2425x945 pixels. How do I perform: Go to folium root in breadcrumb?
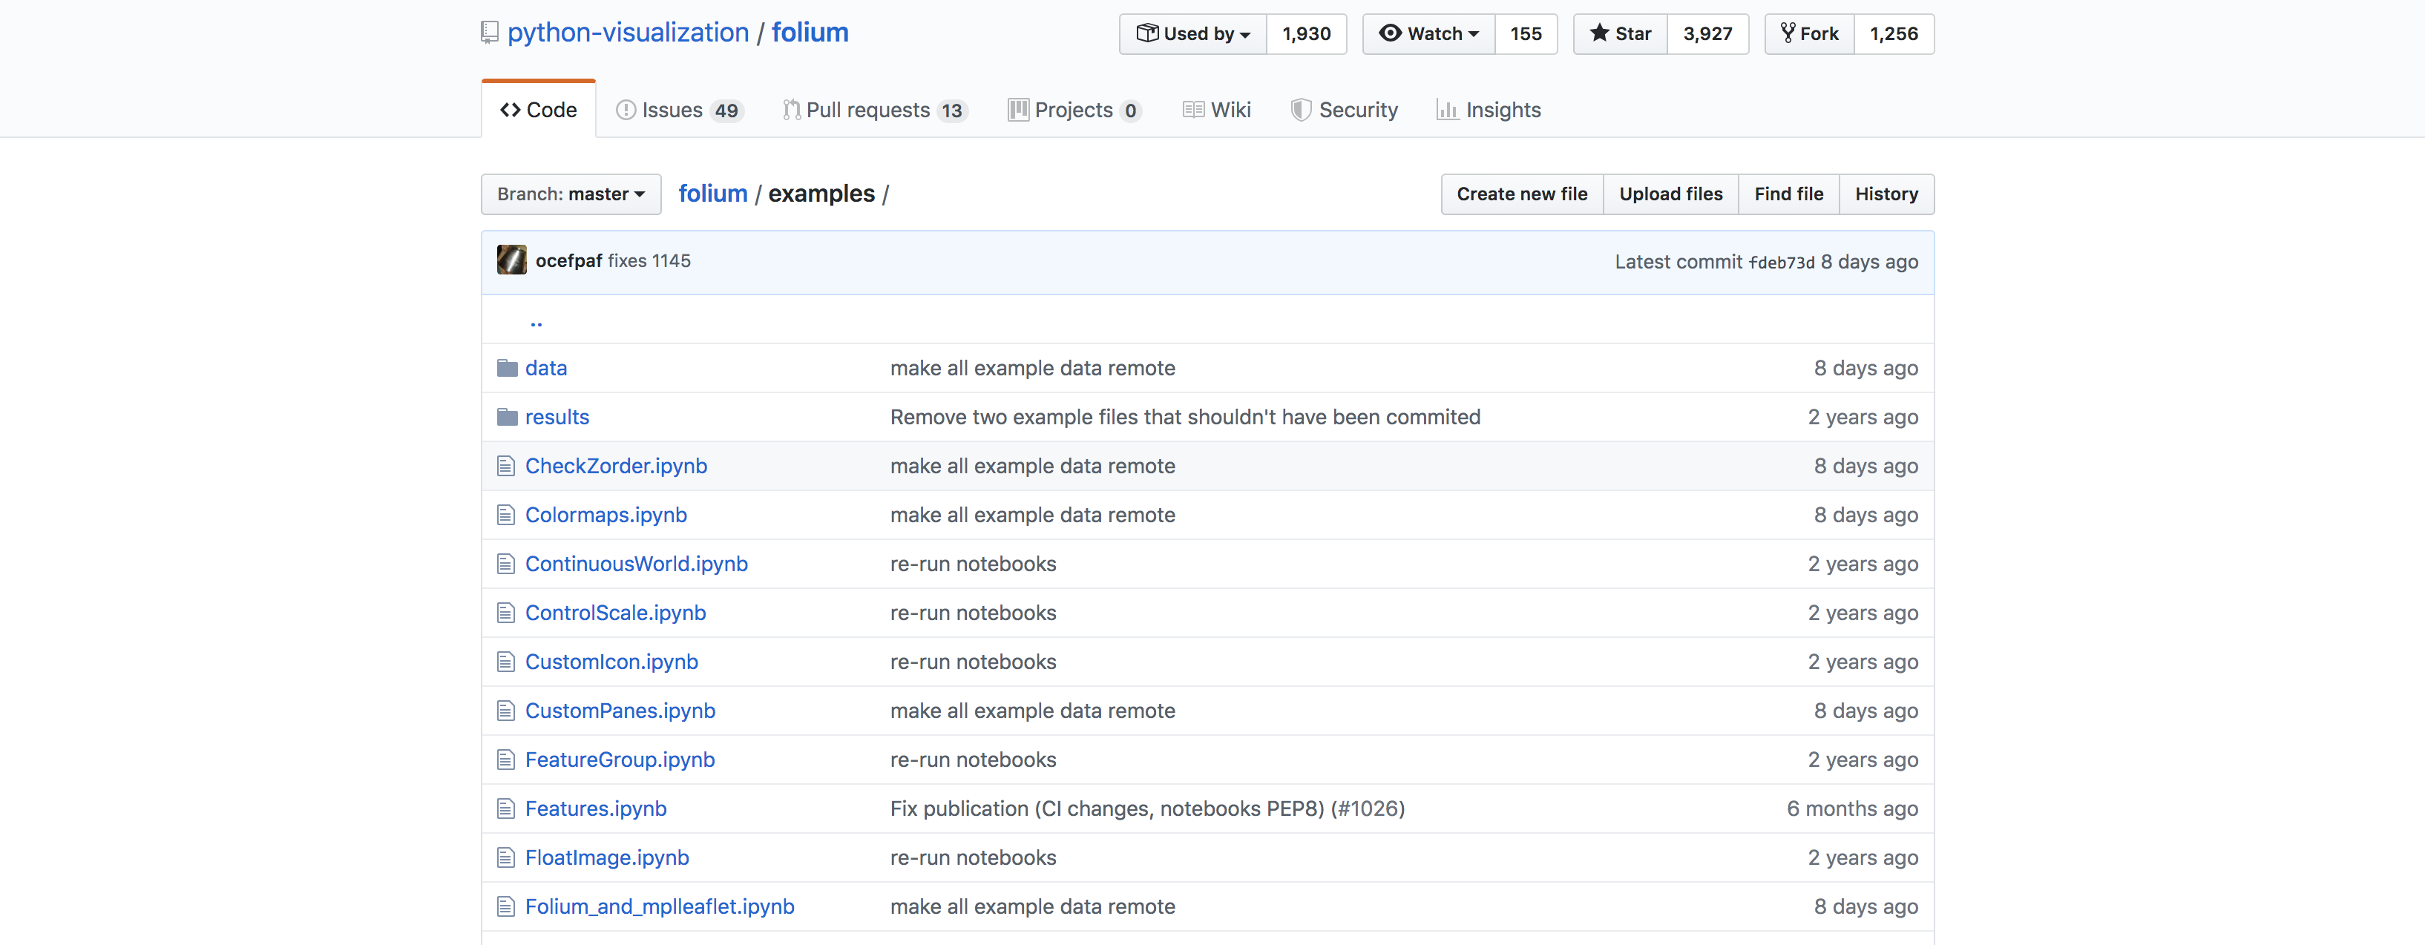coord(712,194)
